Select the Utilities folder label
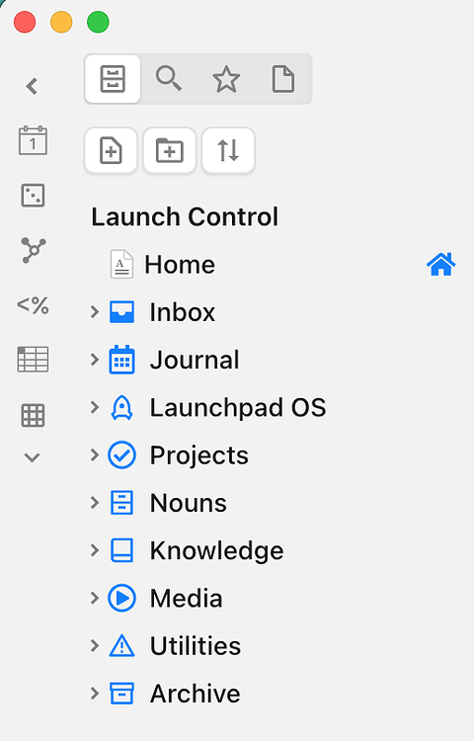 195,646
